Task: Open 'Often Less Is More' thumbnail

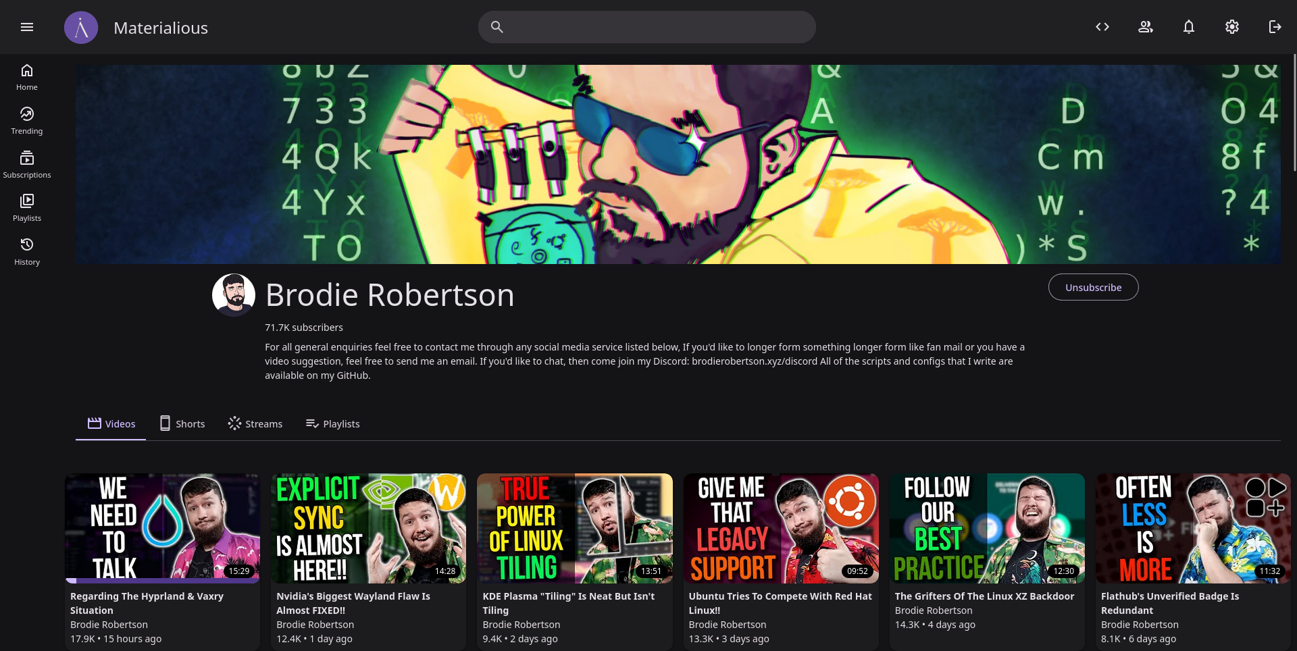Action: tap(1193, 528)
